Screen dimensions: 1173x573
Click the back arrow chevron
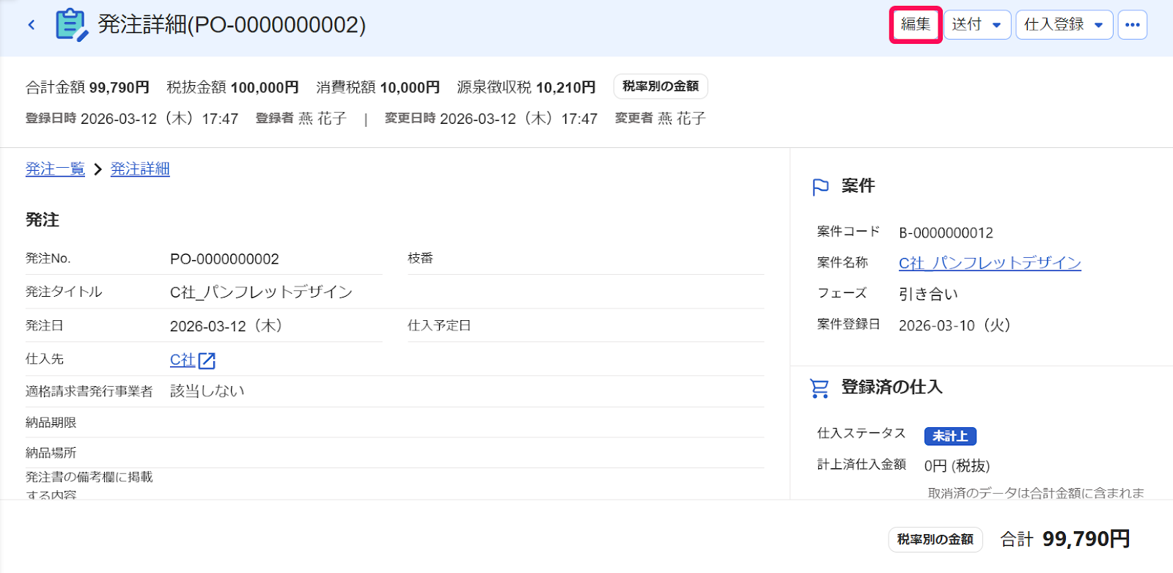[32, 25]
